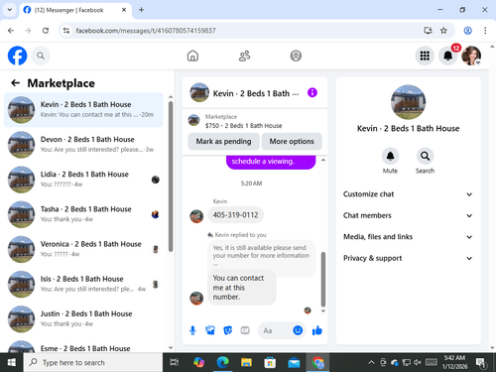Open Chrome profile icon
496x372 pixels.
pyautogui.click(x=467, y=31)
